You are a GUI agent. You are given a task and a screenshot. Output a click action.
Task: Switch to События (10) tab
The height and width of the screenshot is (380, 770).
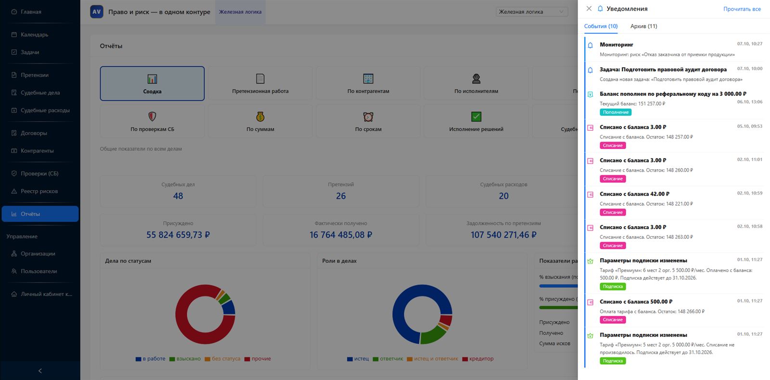601,26
